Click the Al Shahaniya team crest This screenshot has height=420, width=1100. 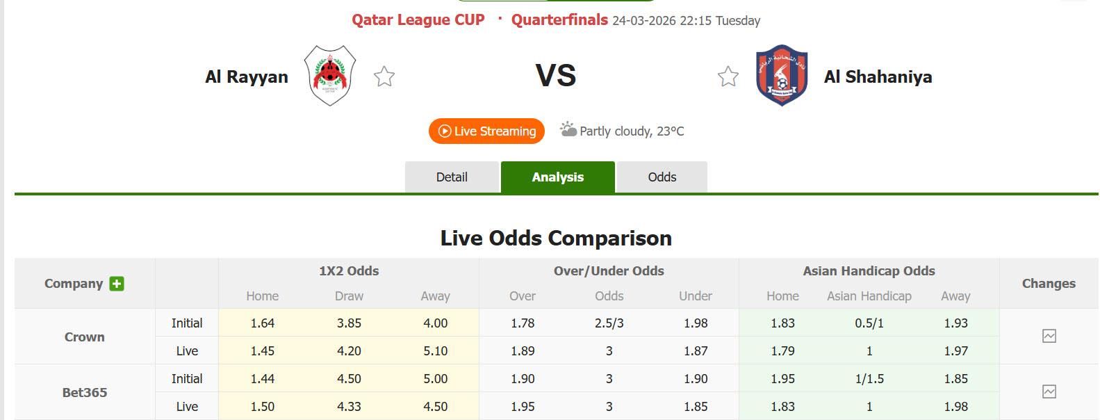(782, 75)
